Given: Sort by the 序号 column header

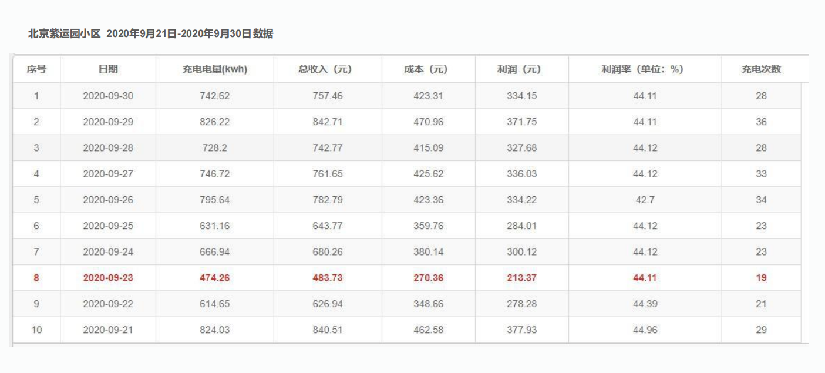Looking at the screenshot, I should (36, 69).
